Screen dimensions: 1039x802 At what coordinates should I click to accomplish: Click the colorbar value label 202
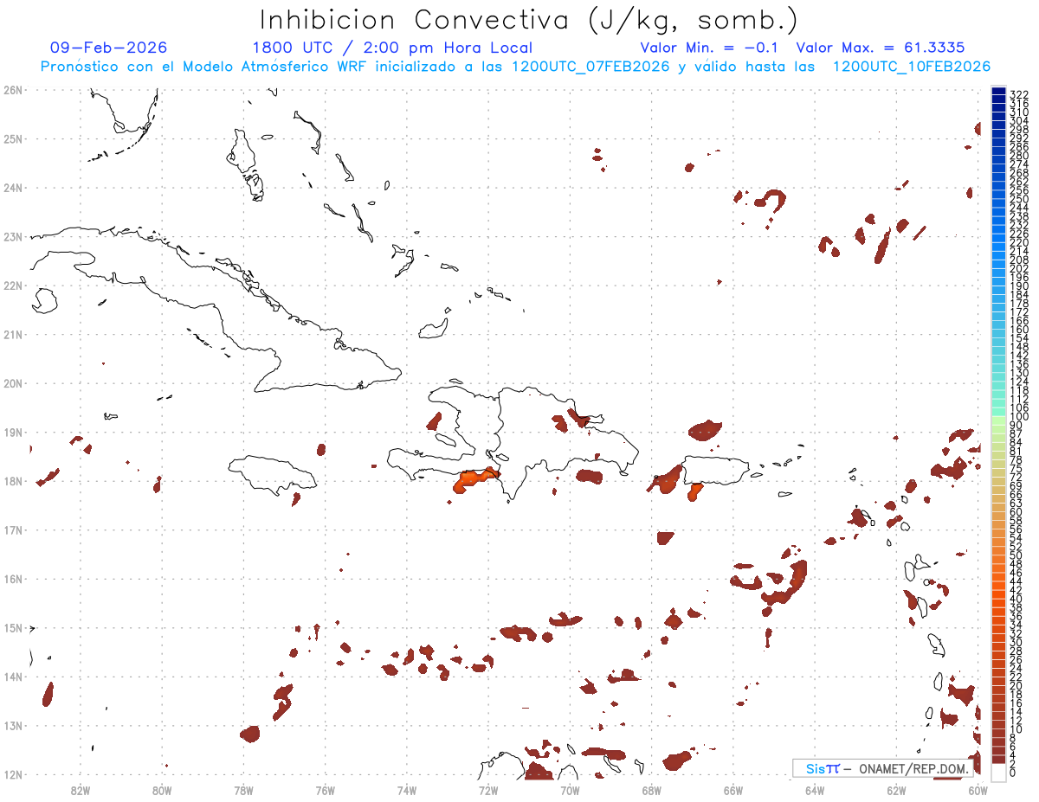point(1019,268)
